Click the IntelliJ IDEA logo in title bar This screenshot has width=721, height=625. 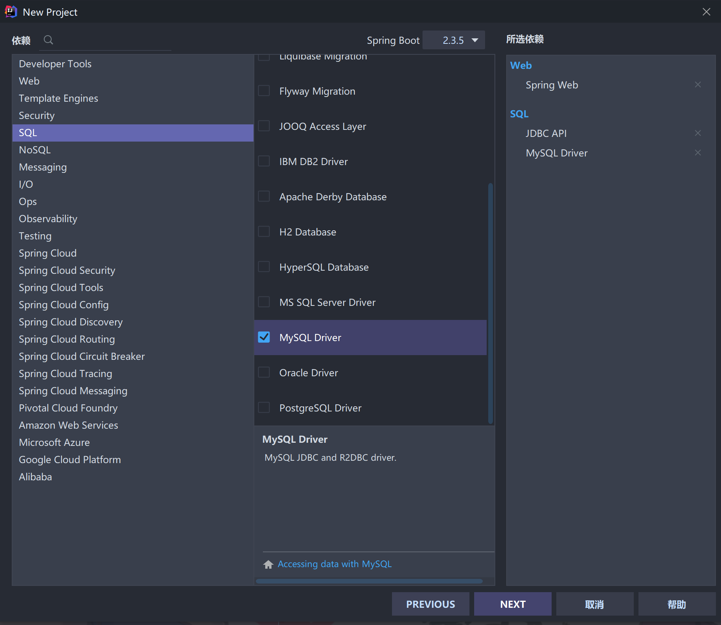point(11,12)
